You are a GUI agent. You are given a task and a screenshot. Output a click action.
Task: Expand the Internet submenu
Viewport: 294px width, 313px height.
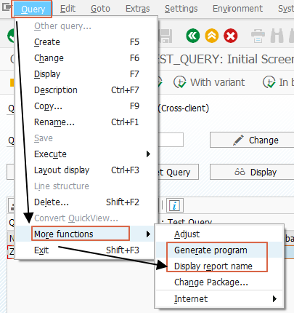[x=219, y=299]
